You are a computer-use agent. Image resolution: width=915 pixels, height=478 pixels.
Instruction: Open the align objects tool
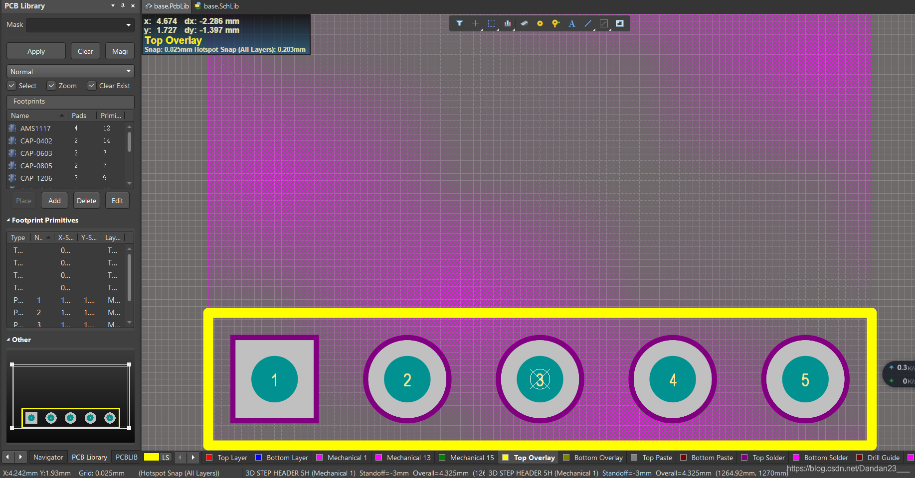tap(508, 23)
